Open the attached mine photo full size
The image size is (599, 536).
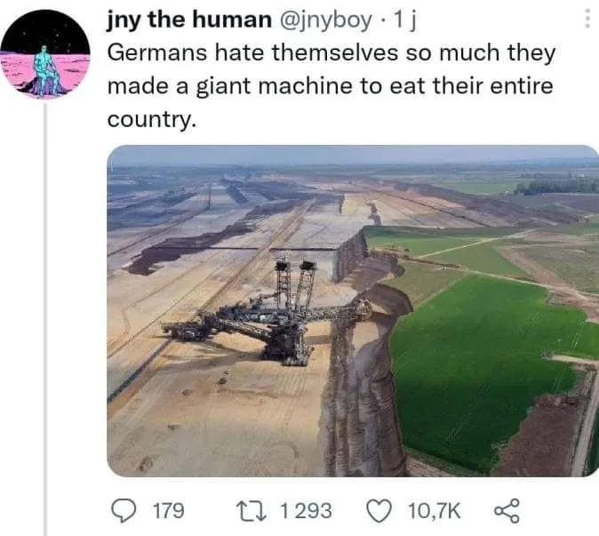click(x=353, y=310)
